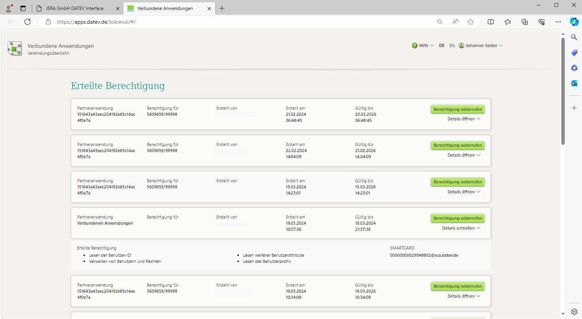
Task: Open the Hilfe dropdown menu
Action: point(423,45)
